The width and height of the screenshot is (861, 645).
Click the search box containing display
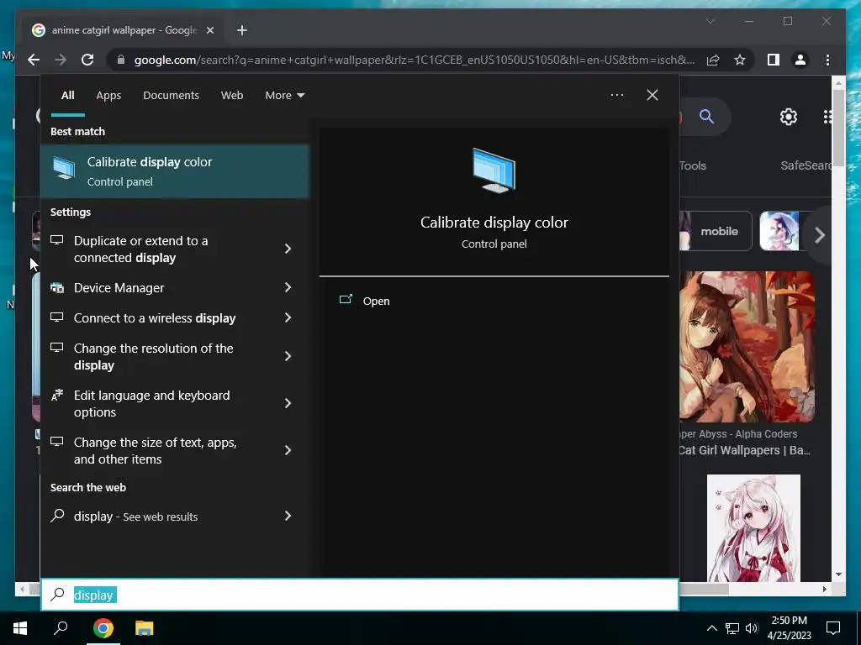click(x=360, y=595)
